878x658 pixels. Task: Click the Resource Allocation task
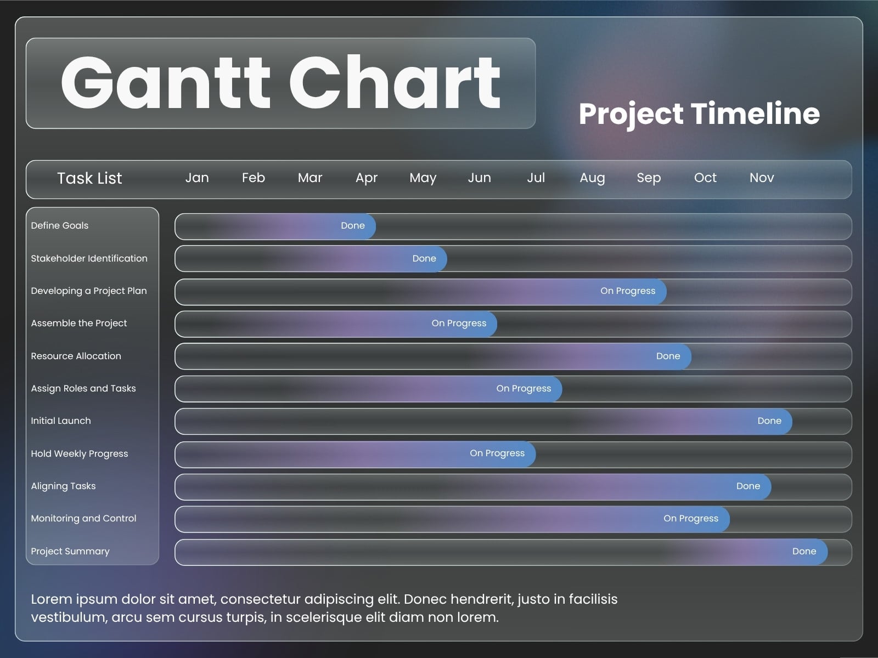coord(76,356)
